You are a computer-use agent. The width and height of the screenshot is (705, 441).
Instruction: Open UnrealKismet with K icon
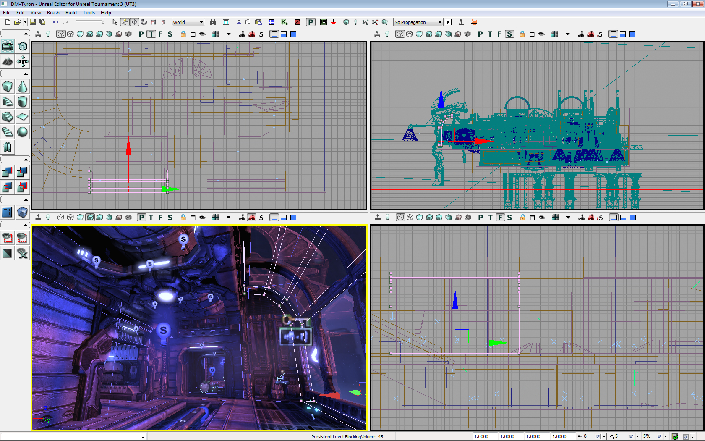[284, 22]
